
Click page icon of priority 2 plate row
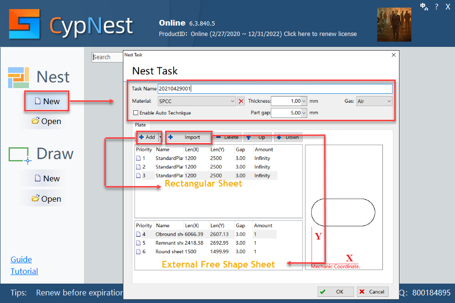[x=139, y=167]
